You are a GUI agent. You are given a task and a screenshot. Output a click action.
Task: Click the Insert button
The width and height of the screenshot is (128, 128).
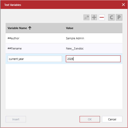[16, 119]
